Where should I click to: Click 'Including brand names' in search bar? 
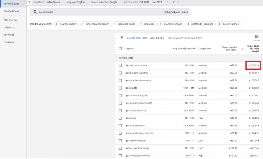176,12
